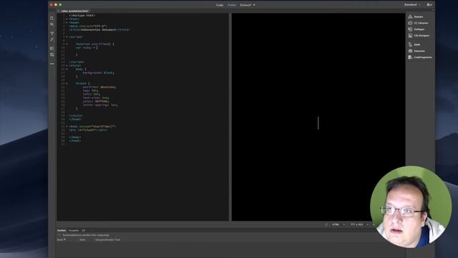Screen dimensions: 458x258
Task: Collapse the #clock CSS rule fold
Action: tap(67, 83)
